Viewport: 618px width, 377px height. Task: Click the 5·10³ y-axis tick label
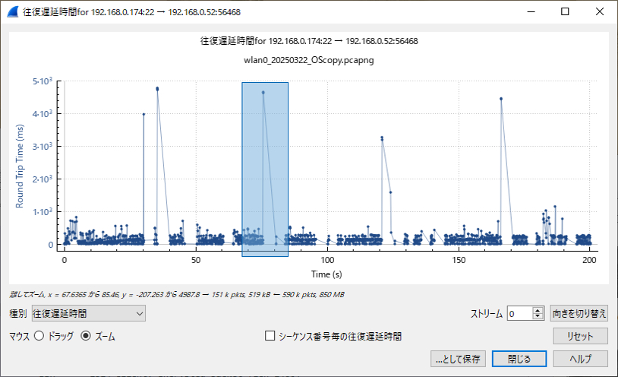43,81
